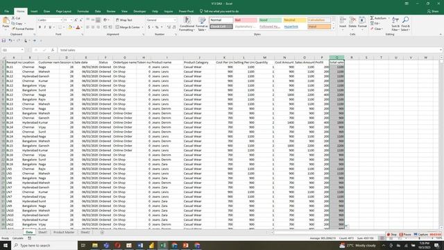Open the Fill Color dropdown arrow
This screenshot has height=250, width=444.
[74, 27]
